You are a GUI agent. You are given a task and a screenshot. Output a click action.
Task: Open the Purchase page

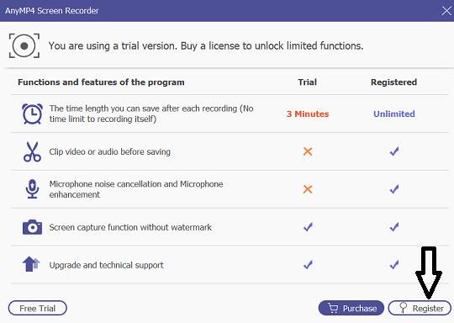click(351, 308)
